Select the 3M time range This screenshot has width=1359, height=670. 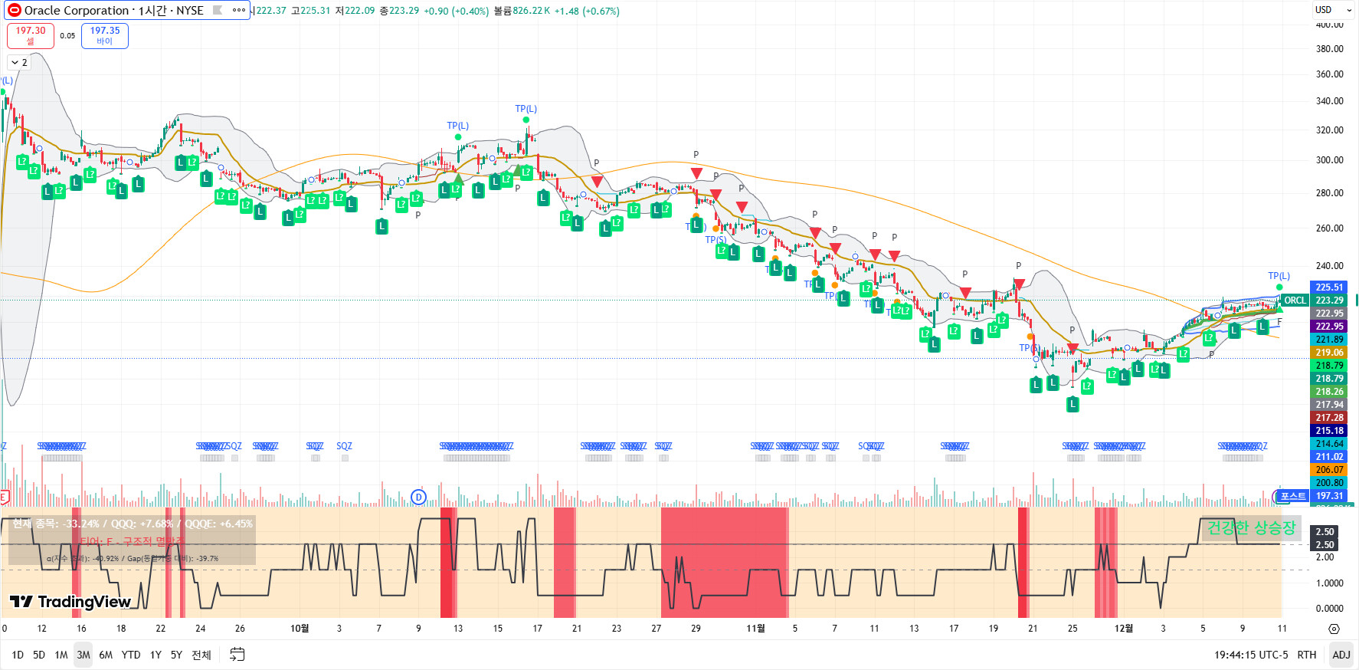tap(84, 655)
